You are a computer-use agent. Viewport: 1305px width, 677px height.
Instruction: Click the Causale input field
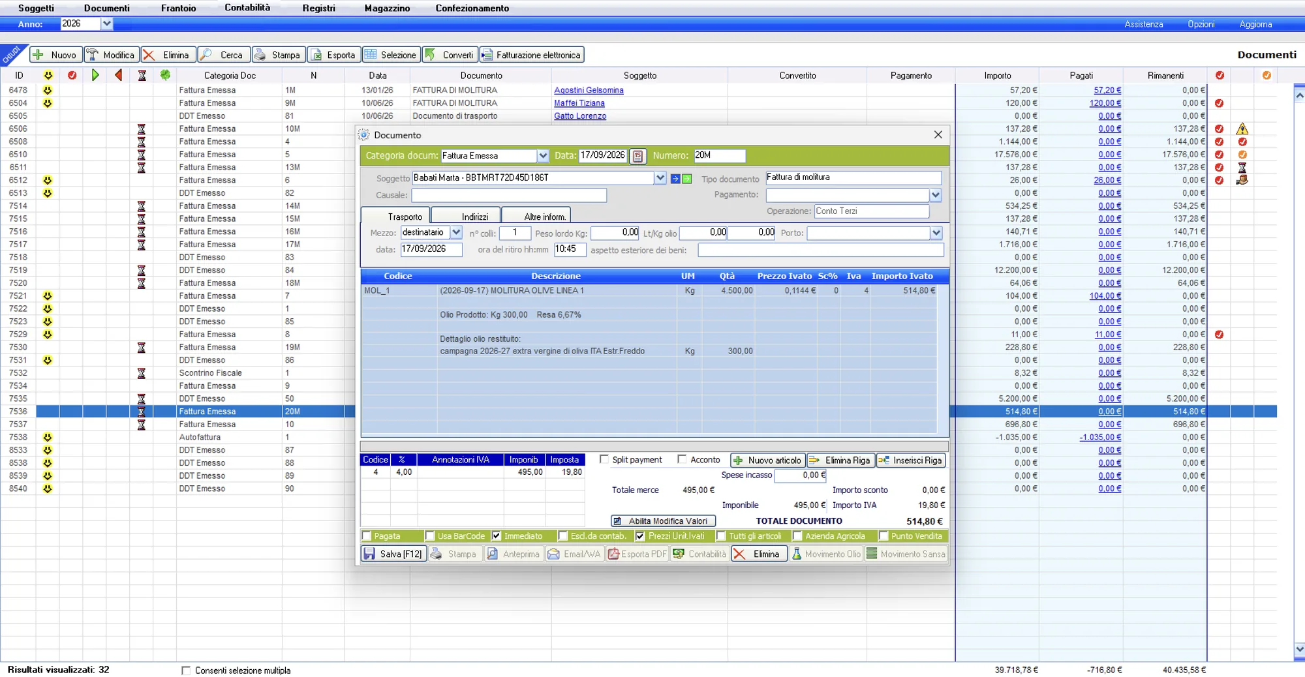509,195
